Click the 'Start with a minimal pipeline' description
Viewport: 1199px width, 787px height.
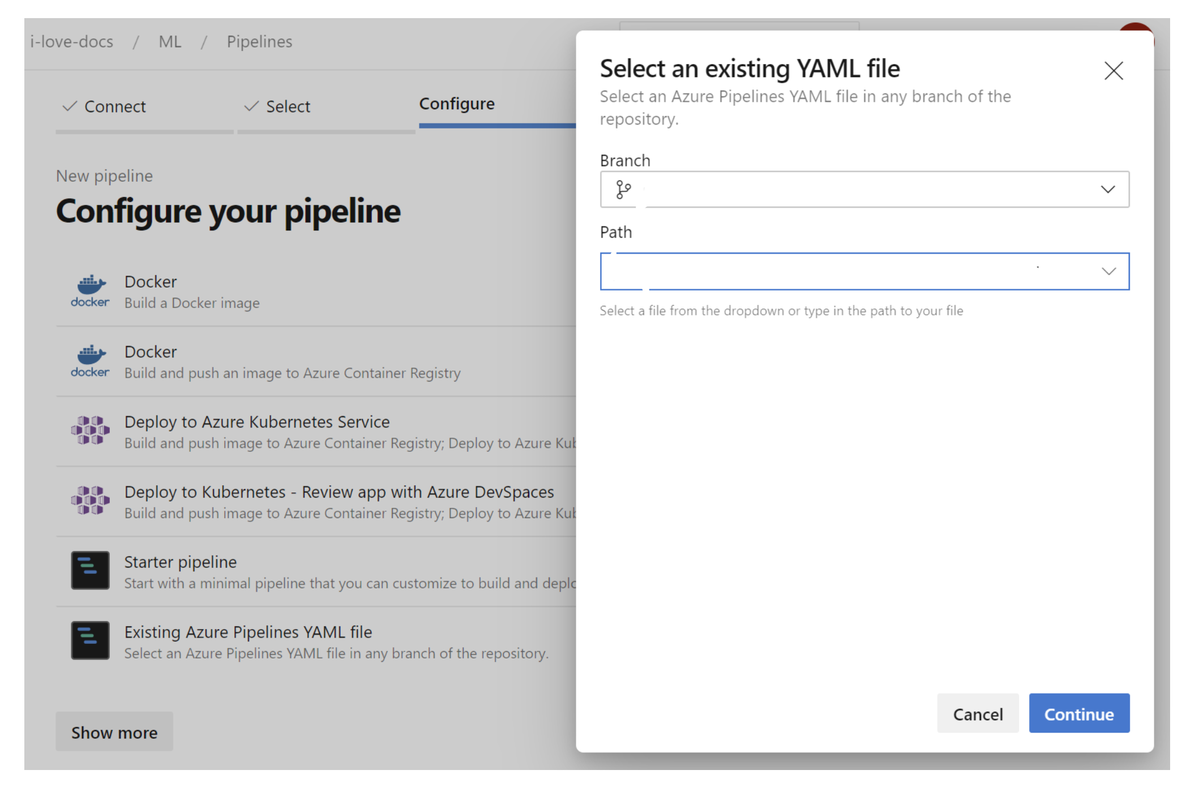(x=350, y=583)
